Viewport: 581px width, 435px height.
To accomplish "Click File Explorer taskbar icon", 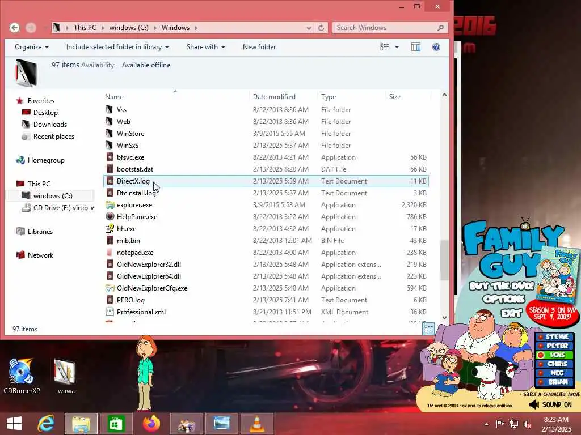I will (81, 424).
